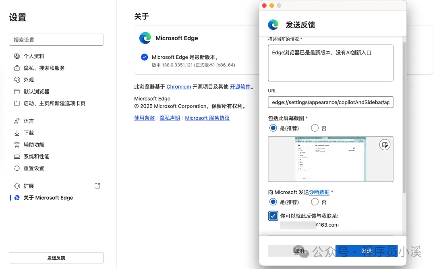
Task: Click the reset icon beside 重置设置
Action: pyautogui.click(x=17, y=168)
